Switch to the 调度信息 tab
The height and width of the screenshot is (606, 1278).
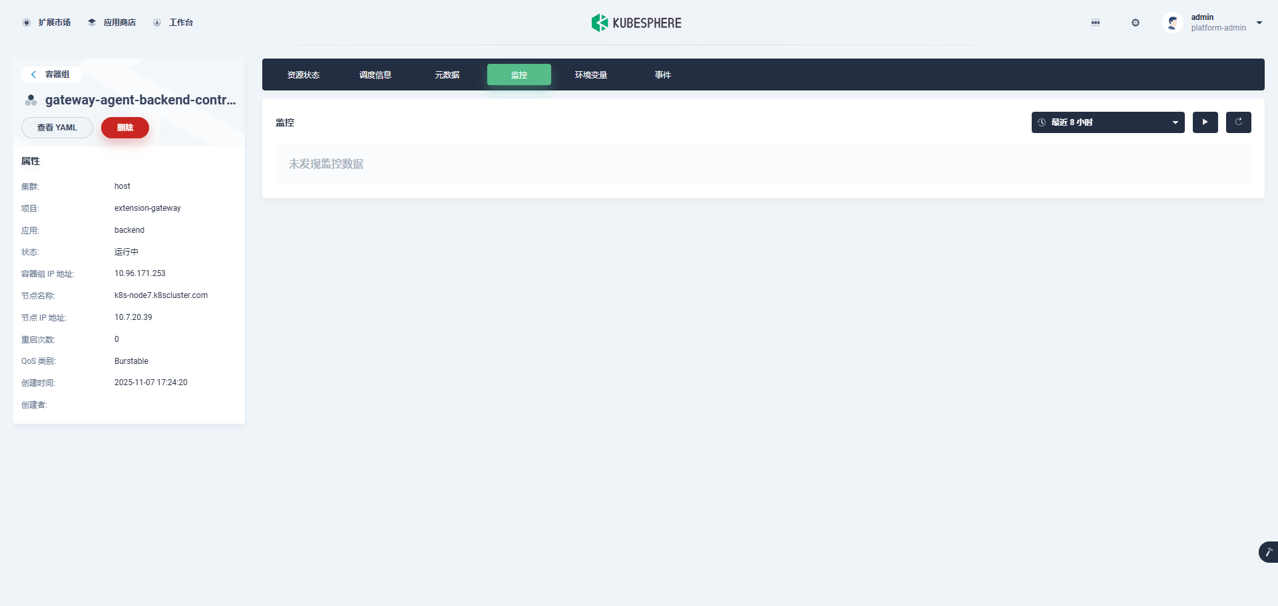pos(375,75)
